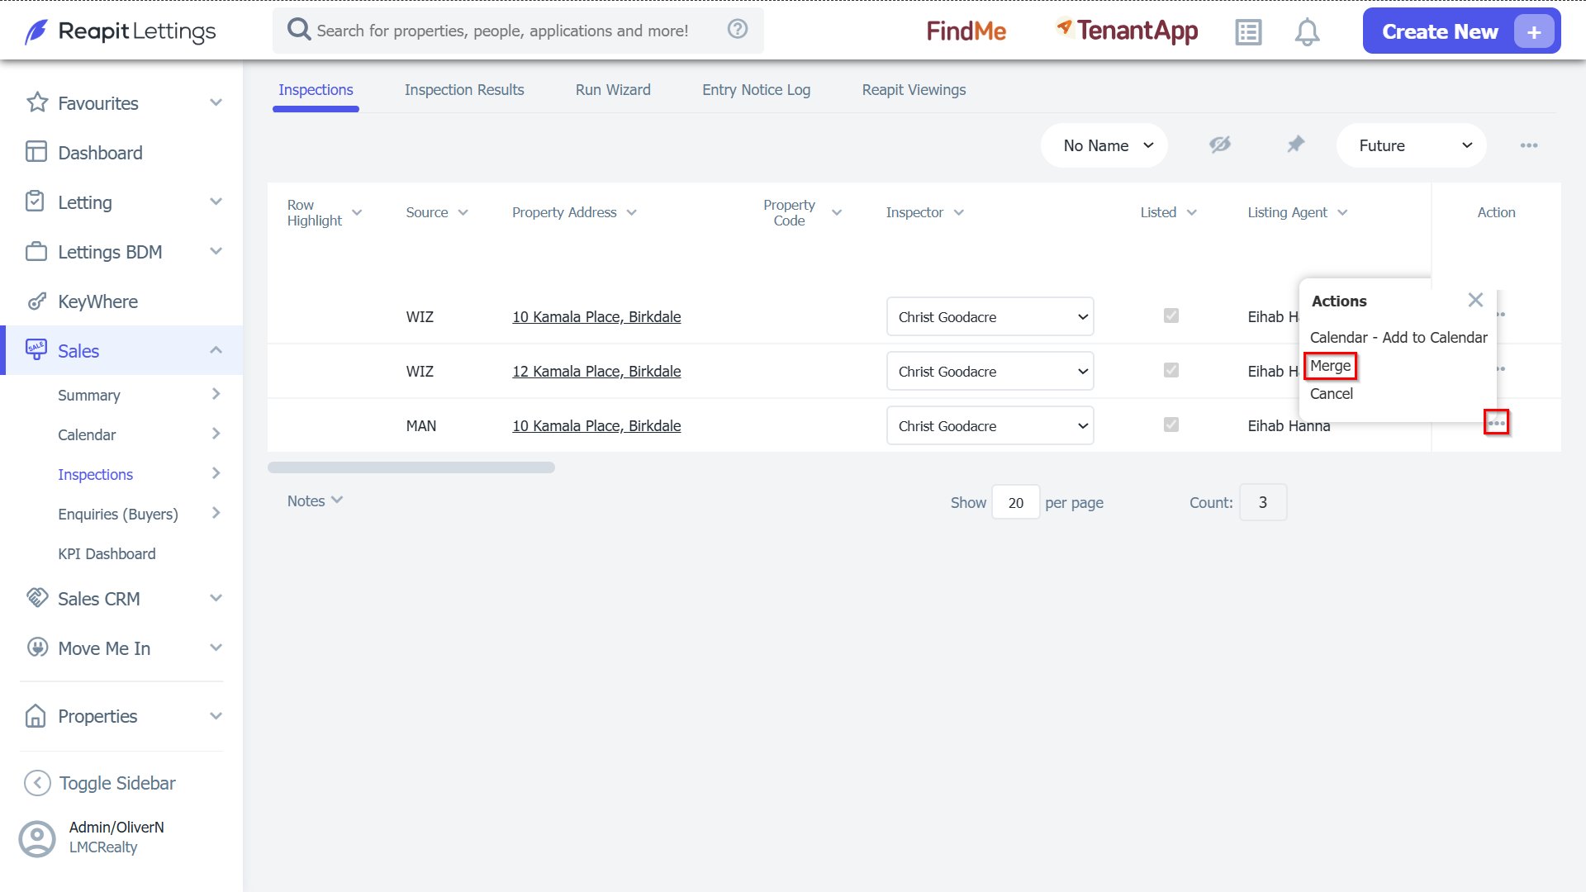Click the pin icon in the toolbar
The image size is (1586, 892).
click(x=1295, y=145)
